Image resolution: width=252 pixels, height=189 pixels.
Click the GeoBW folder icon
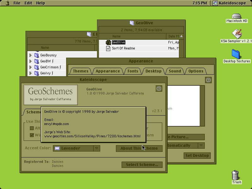[x=37, y=61]
